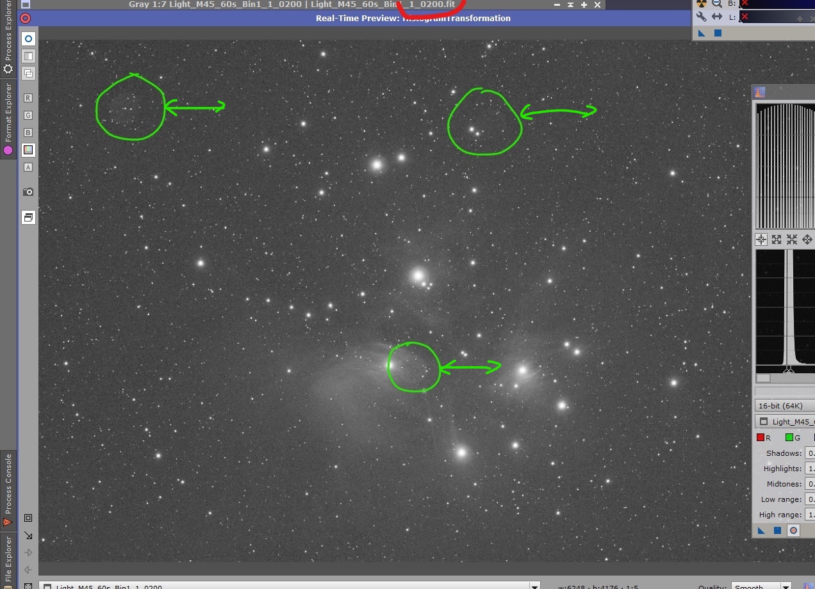Click the camera snapshot icon
The width and height of the screenshot is (815, 589).
tap(28, 192)
